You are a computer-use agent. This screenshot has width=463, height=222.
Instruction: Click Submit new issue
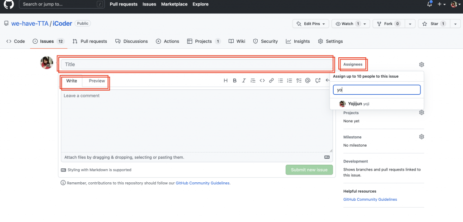click(309, 170)
